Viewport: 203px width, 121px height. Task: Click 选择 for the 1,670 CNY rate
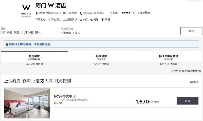188,101
